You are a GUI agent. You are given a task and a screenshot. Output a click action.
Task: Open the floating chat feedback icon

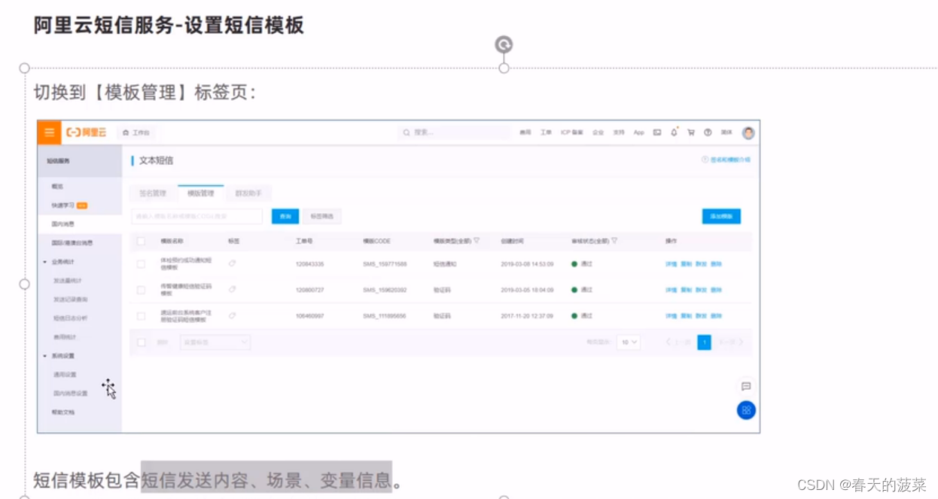tap(746, 386)
